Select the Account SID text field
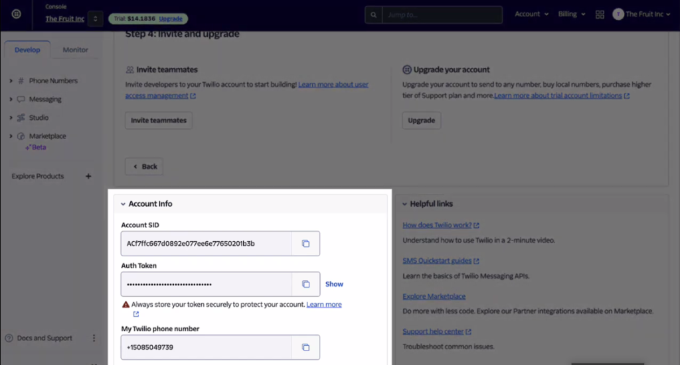Image resolution: width=680 pixels, height=365 pixels. (207, 244)
